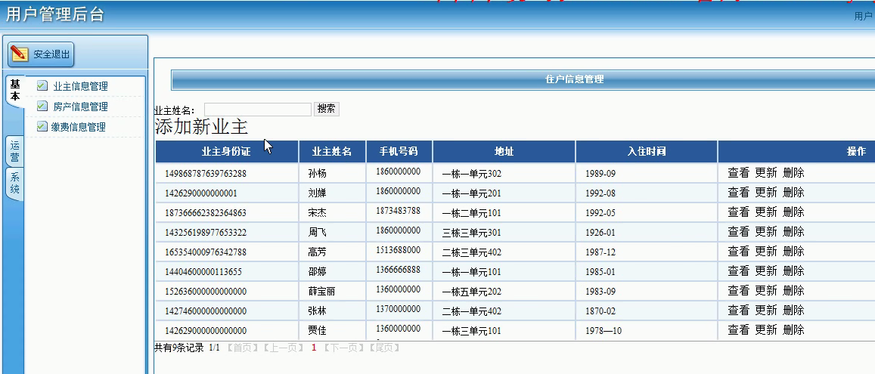Viewport: 875px width, 374px height.
Task: Click 业主姓名 column header
Action: tap(331, 152)
